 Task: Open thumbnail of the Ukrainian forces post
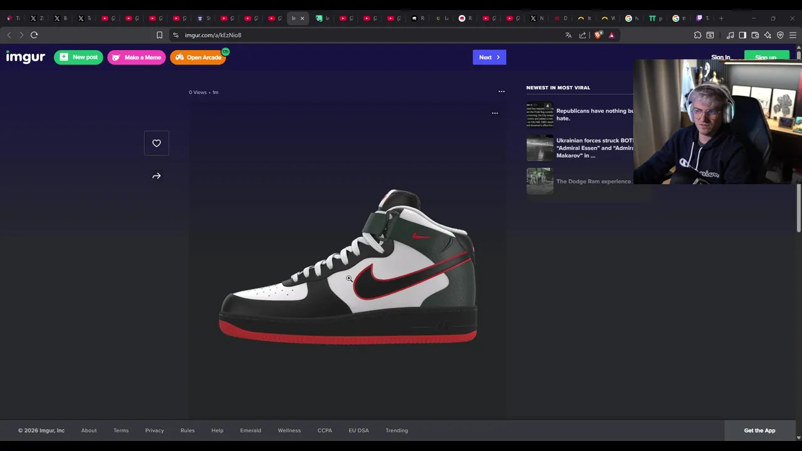click(540, 148)
